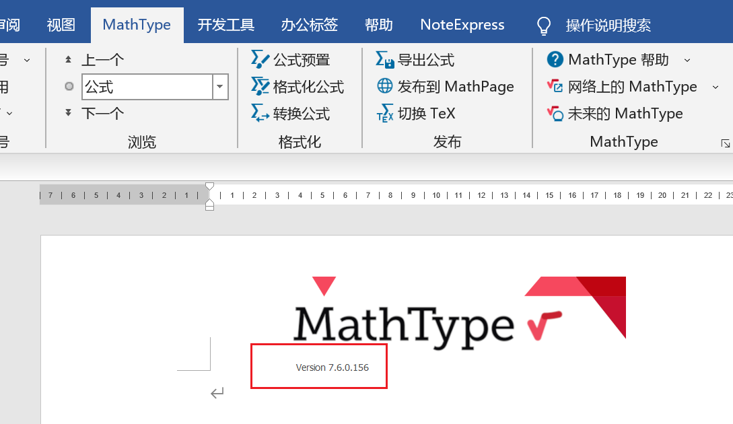Click the Toggle TeX icon
Screen dimensions: 733x424
(x=385, y=112)
